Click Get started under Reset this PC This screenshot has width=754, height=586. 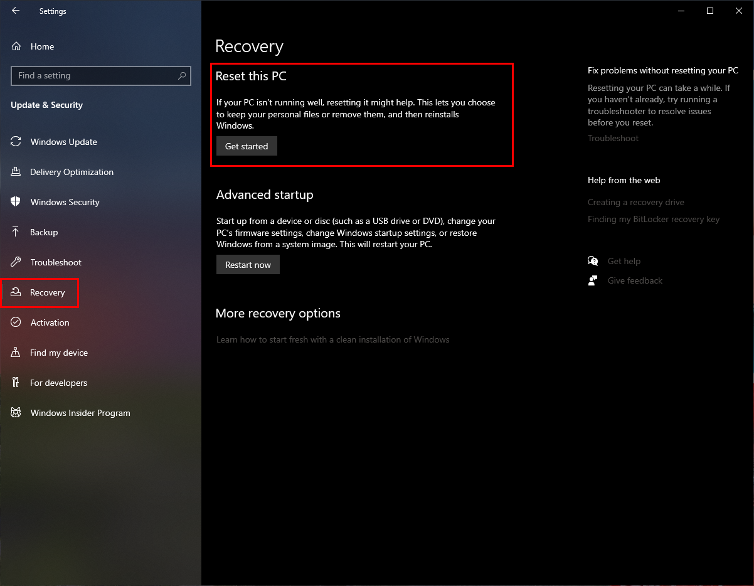[247, 146]
